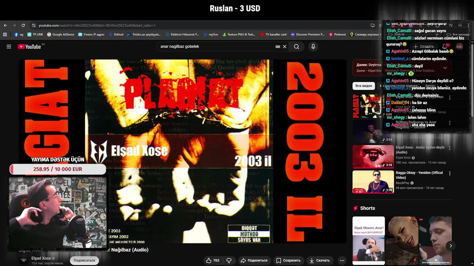Open the TP LINK bookmark

[35, 34]
